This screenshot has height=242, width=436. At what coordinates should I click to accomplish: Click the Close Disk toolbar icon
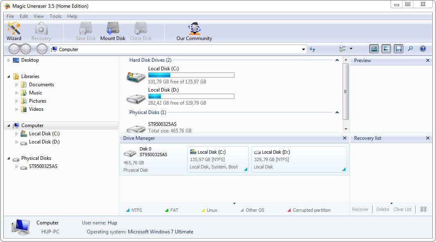(141, 31)
